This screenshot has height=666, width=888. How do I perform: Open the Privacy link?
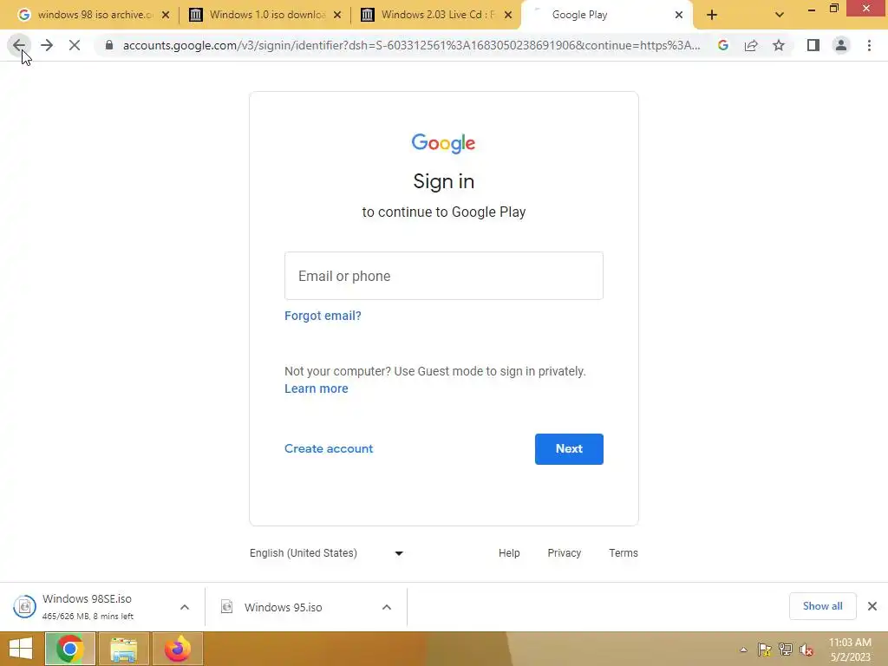564,553
